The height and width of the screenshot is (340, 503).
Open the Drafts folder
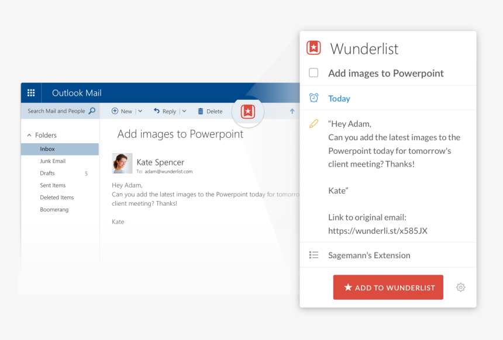[x=47, y=173]
